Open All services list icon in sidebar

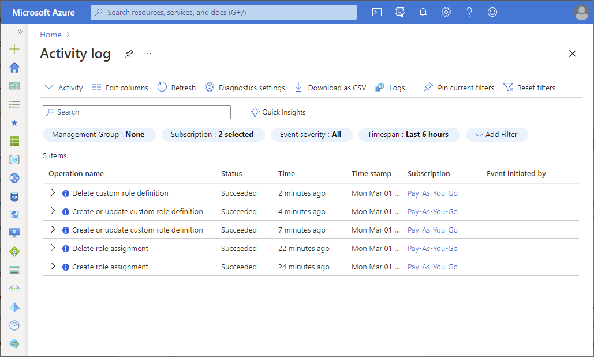(x=14, y=104)
